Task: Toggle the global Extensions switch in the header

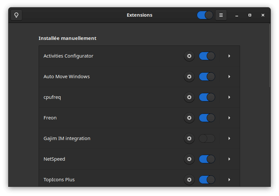Action: (205, 15)
